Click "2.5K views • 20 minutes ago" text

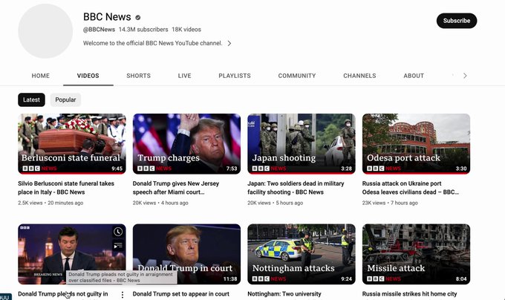point(50,203)
